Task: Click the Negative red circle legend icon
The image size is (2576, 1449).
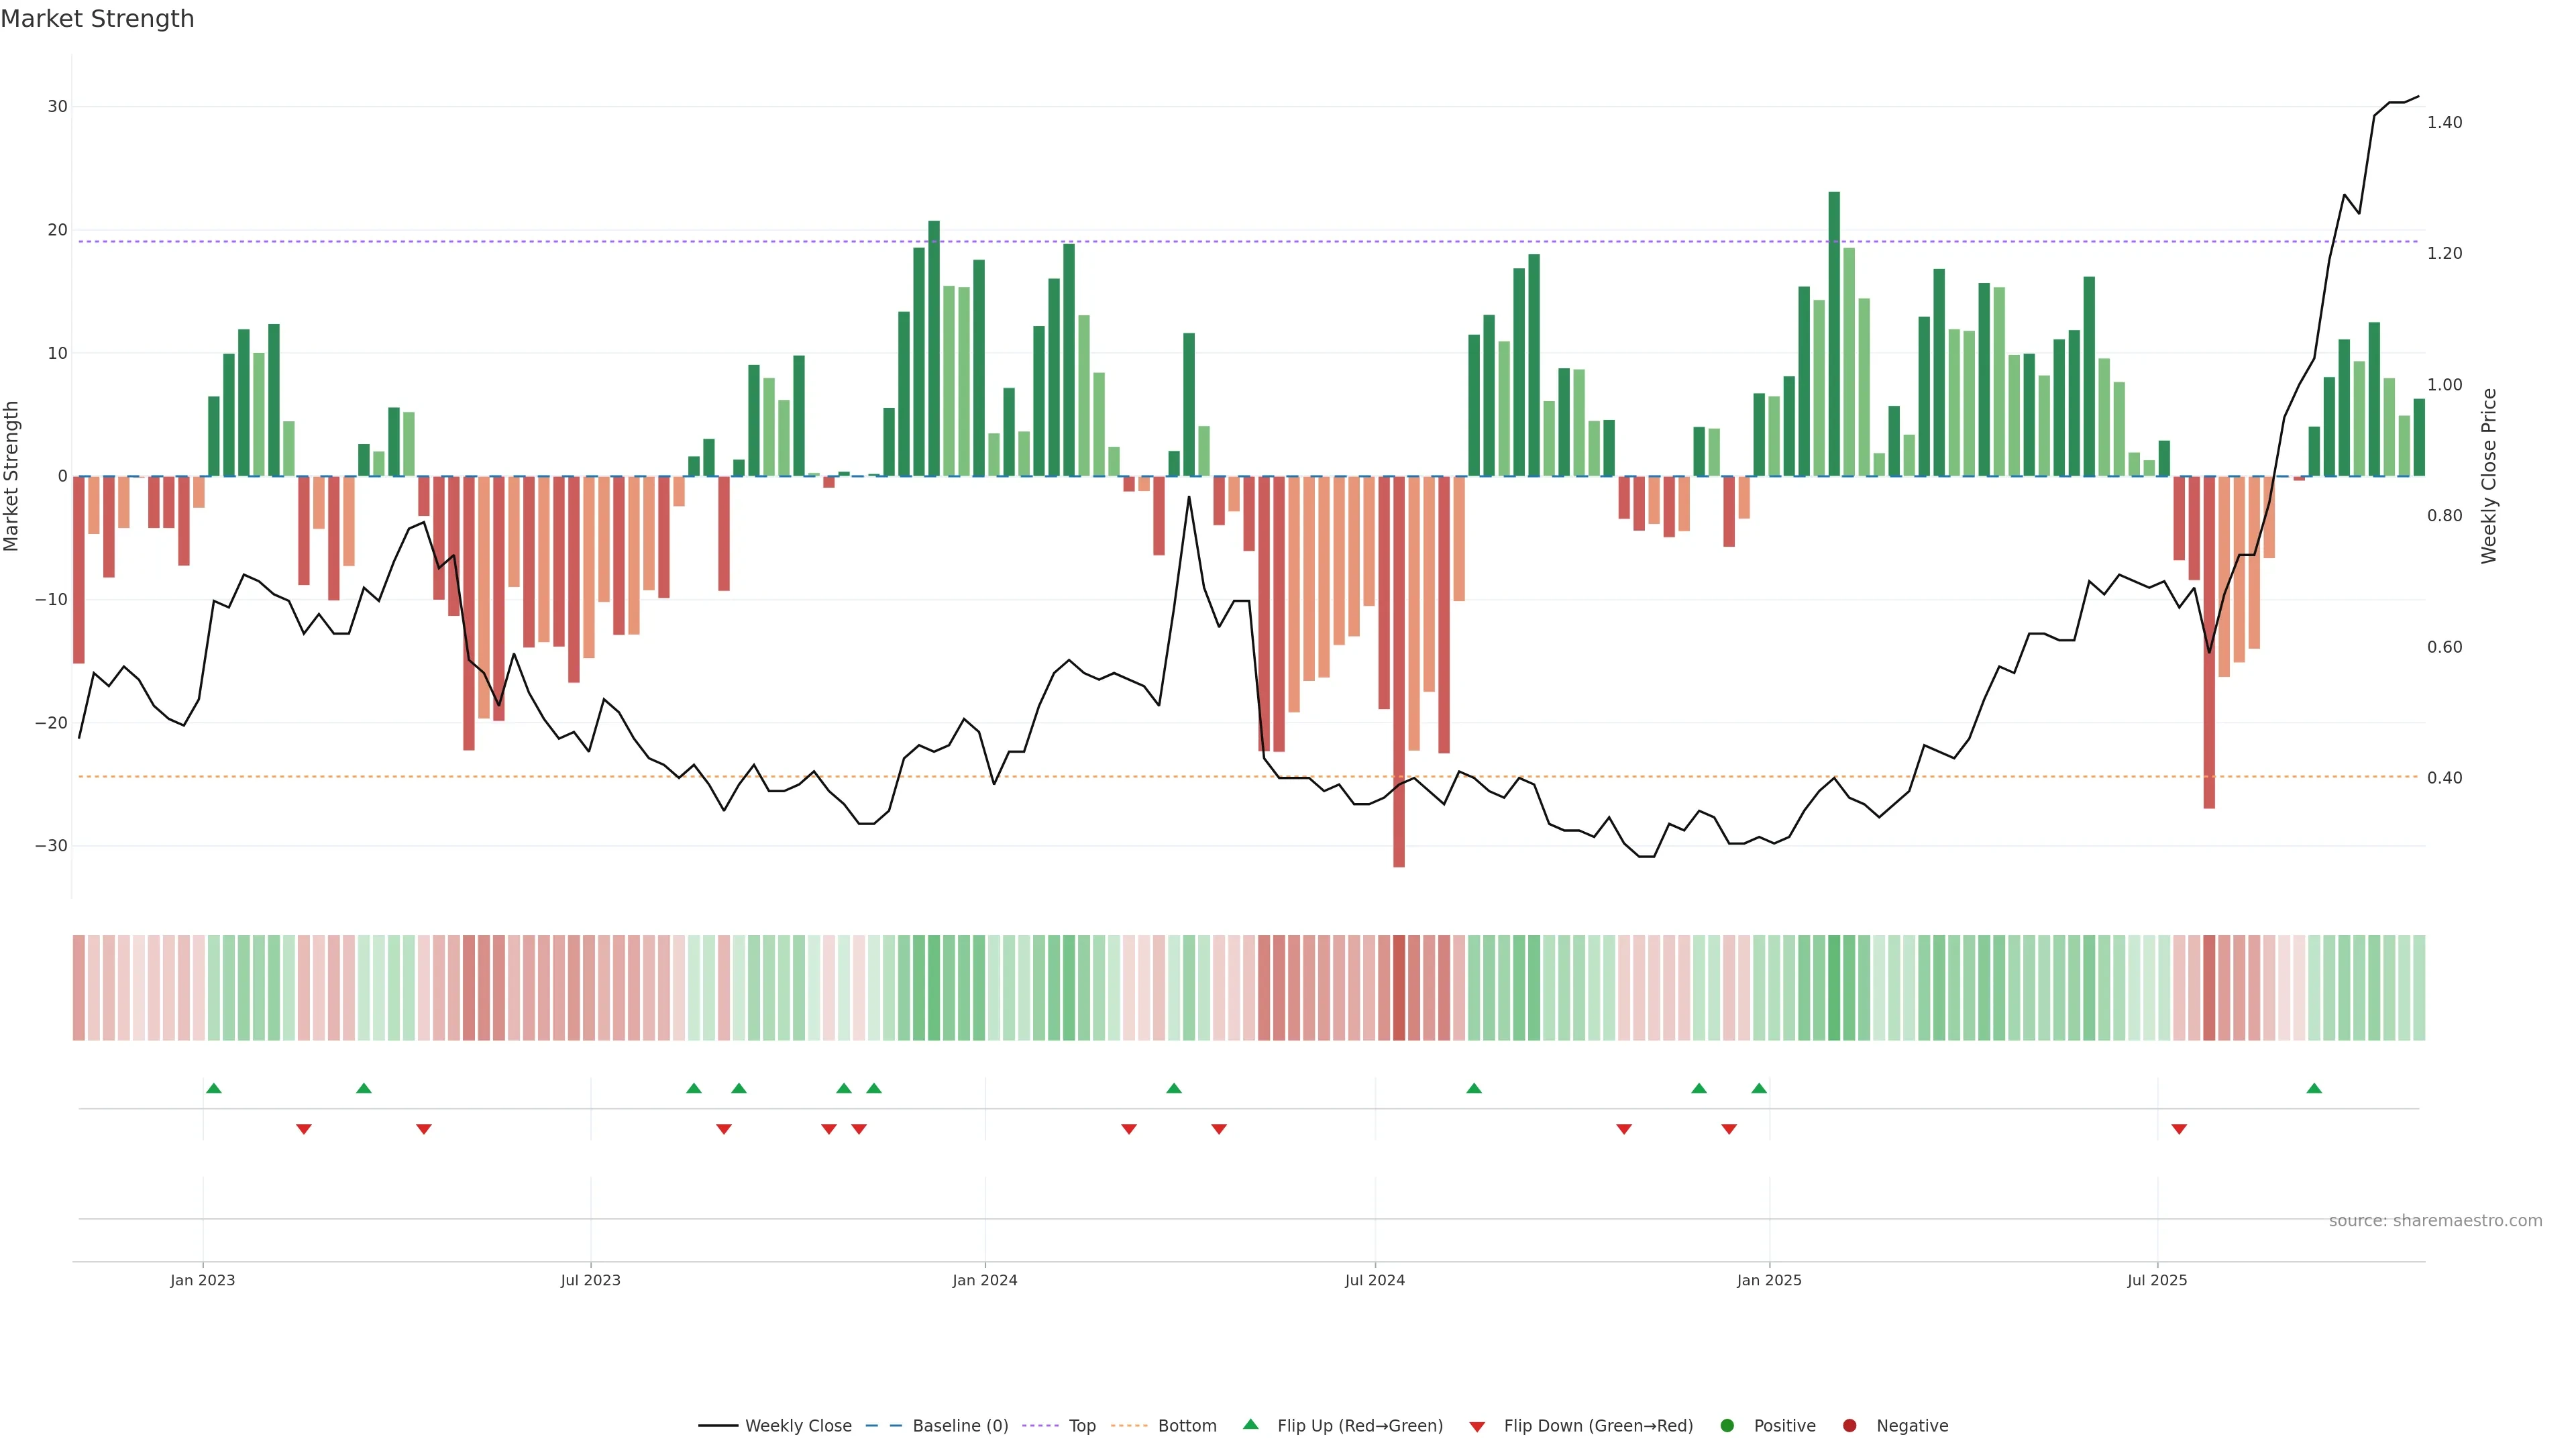Action: 1849,1426
